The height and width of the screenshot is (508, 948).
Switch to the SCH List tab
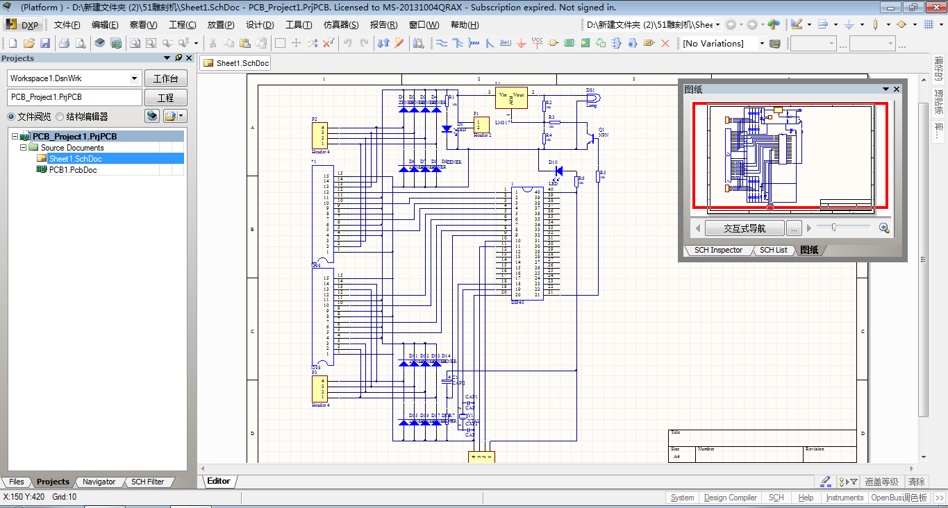[773, 250]
